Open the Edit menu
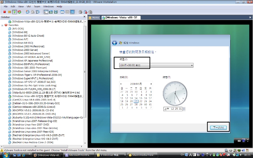This screenshot has height=158, width=253. (13, 6)
